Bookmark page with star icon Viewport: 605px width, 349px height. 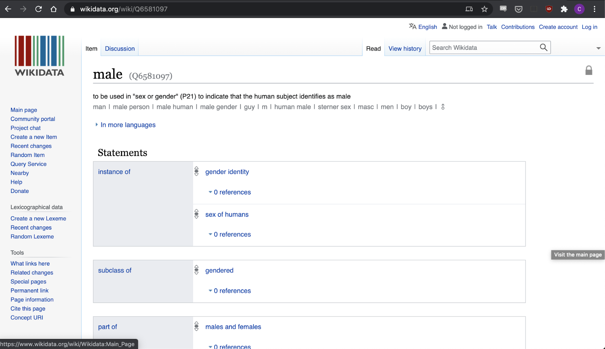(484, 9)
